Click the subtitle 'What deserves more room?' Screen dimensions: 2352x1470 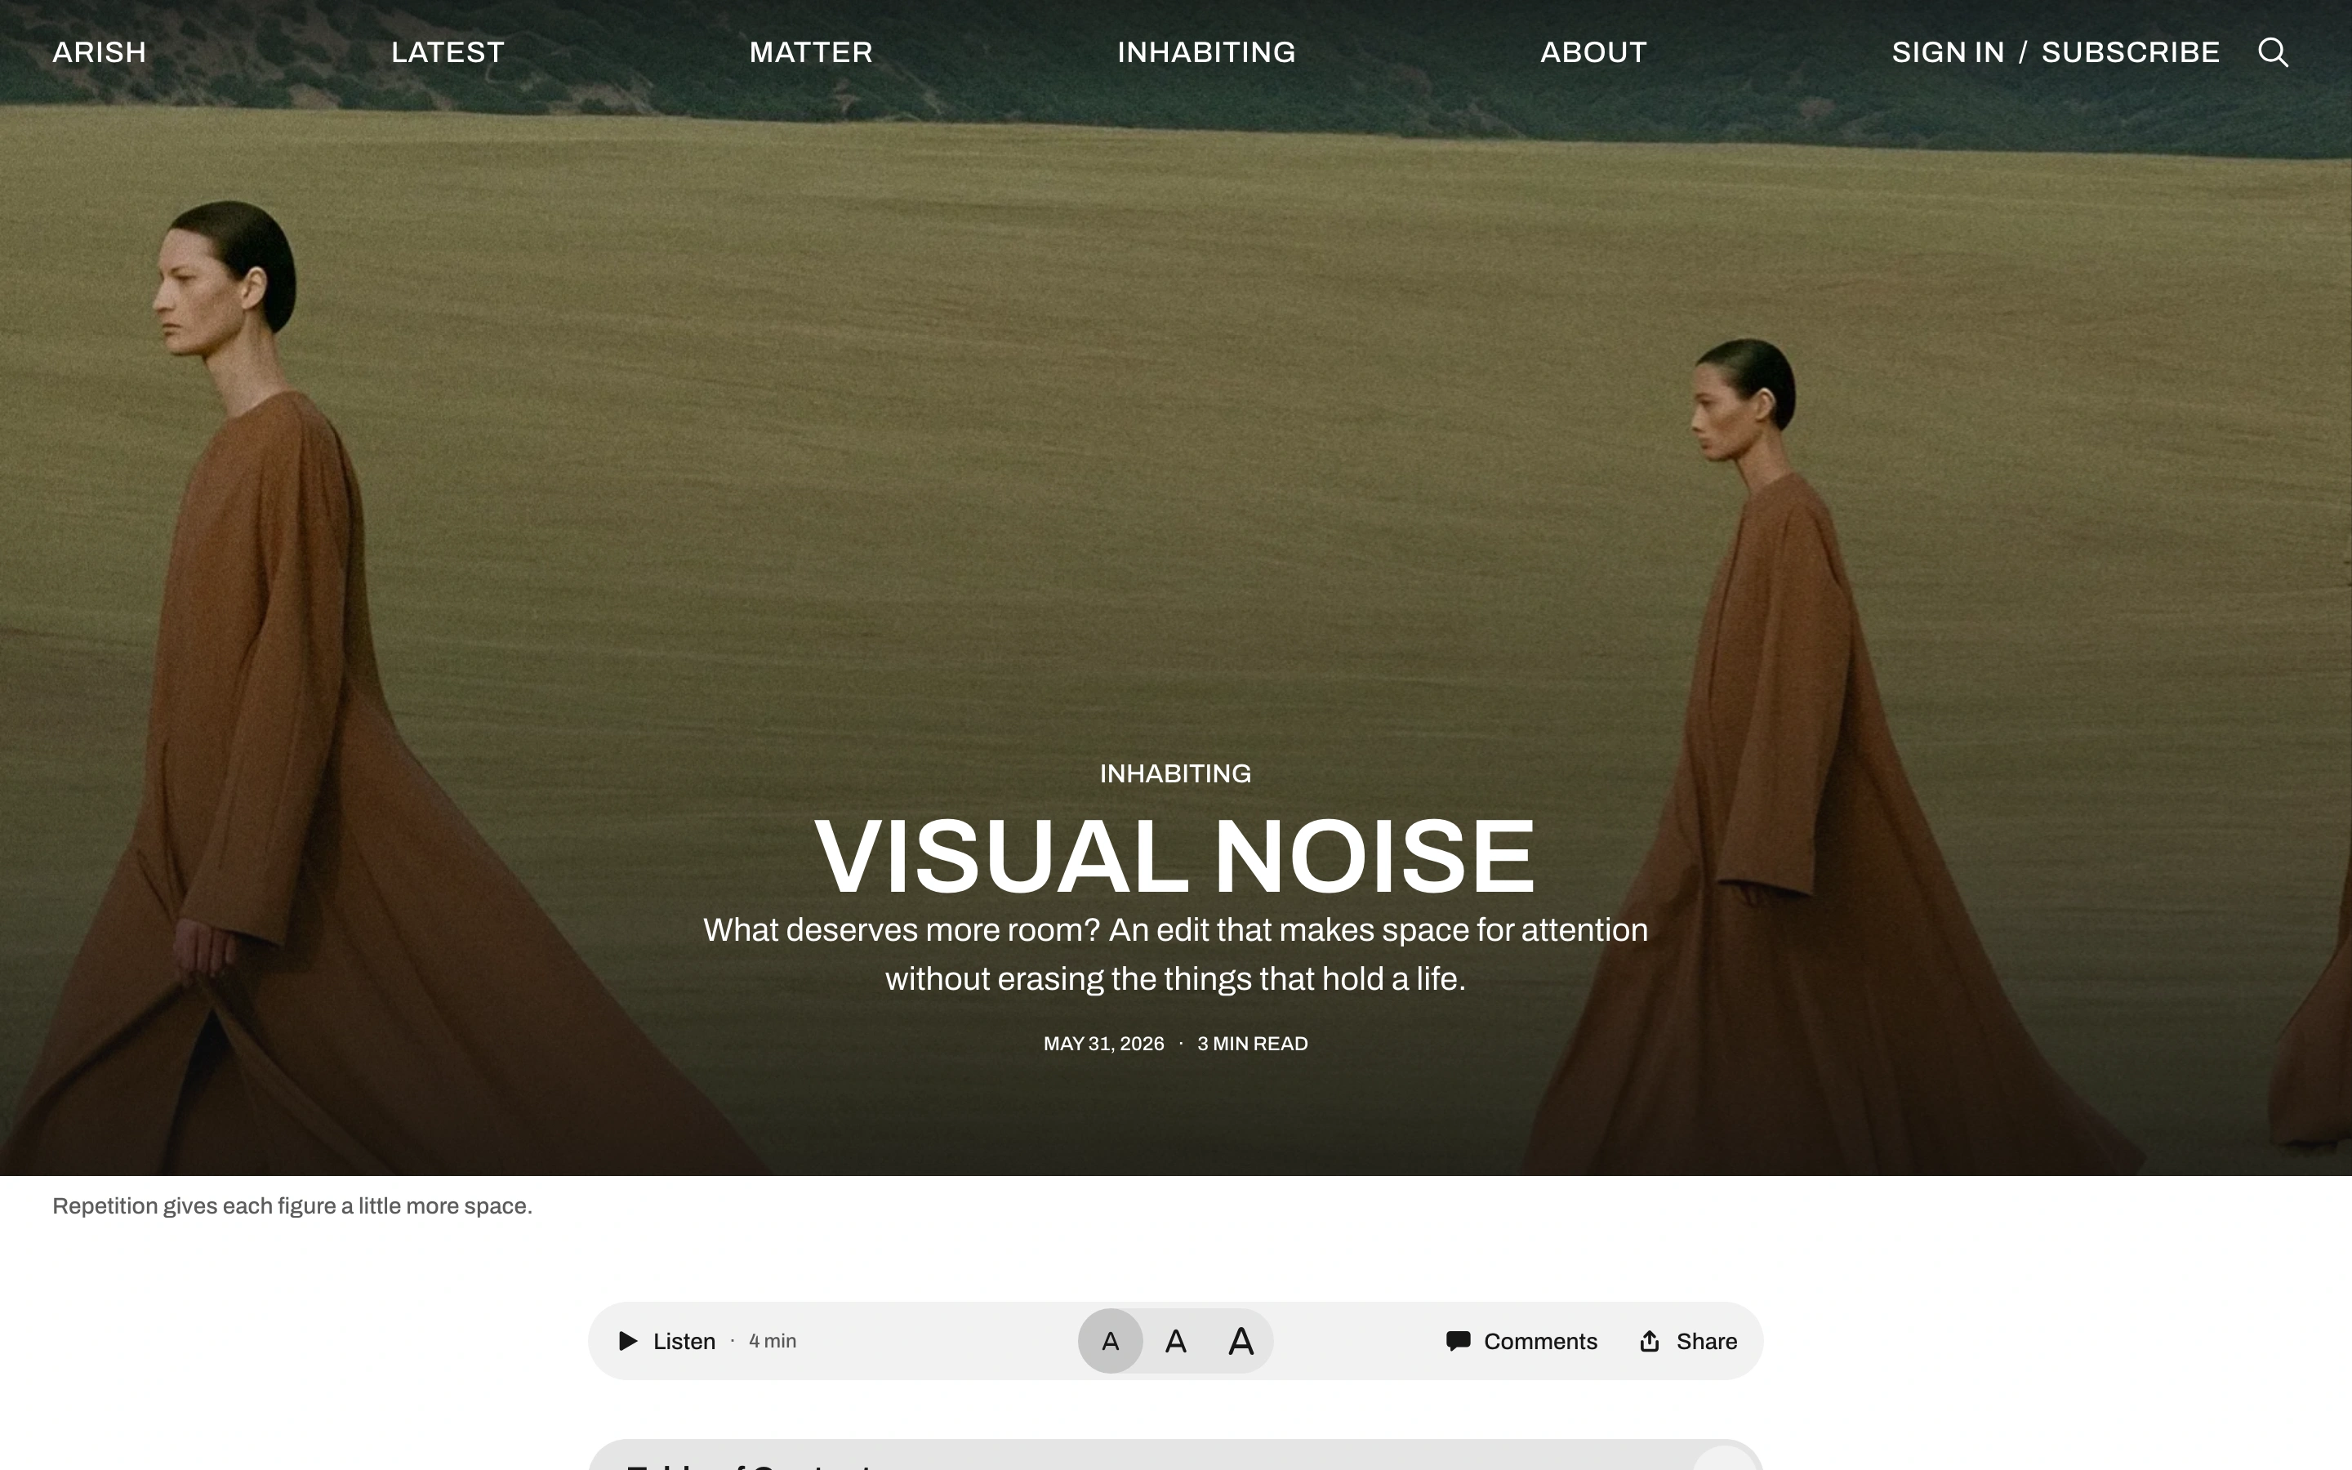[1175, 955]
